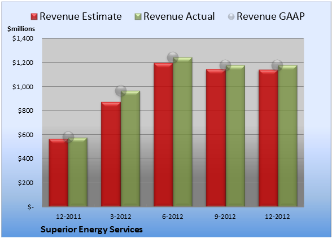Click the red estimate bar for 3-2012
Image resolution: width=332 pixels, height=238 pixels.
point(111,154)
